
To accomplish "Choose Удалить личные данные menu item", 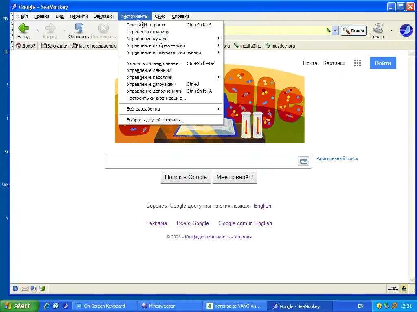I will (171, 63).
